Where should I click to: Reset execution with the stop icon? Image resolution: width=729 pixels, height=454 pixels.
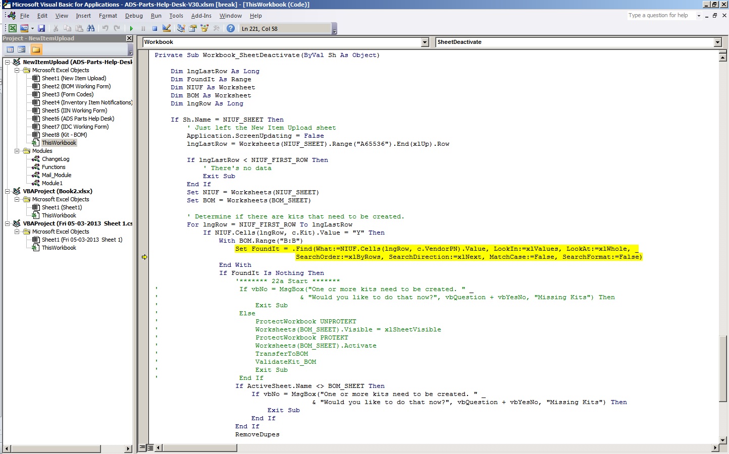tap(154, 29)
